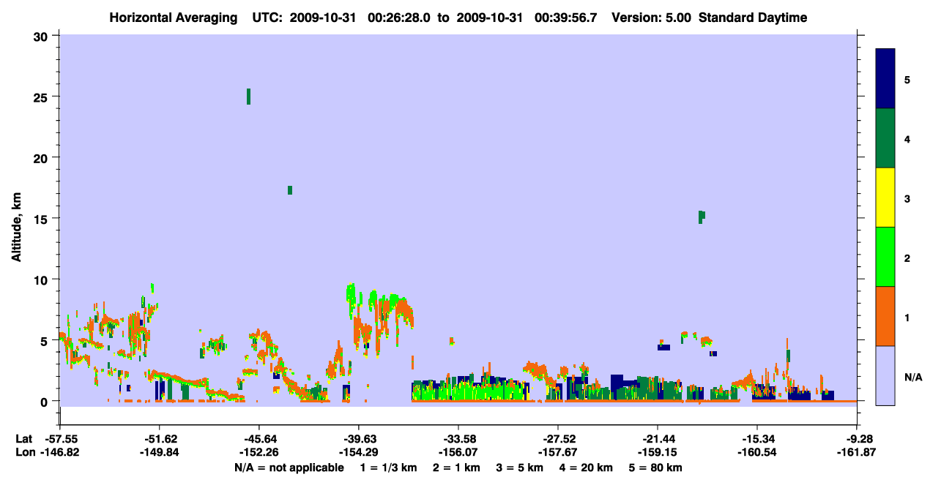Viewport: 952px width, 488px height.
Task: Click the y-axis tick label 30
Action: coord(42,36)
